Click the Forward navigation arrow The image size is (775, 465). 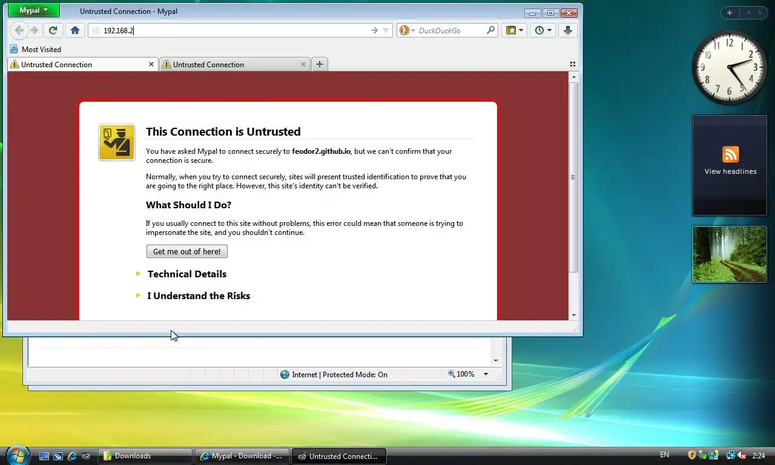[x=35, y=30]
